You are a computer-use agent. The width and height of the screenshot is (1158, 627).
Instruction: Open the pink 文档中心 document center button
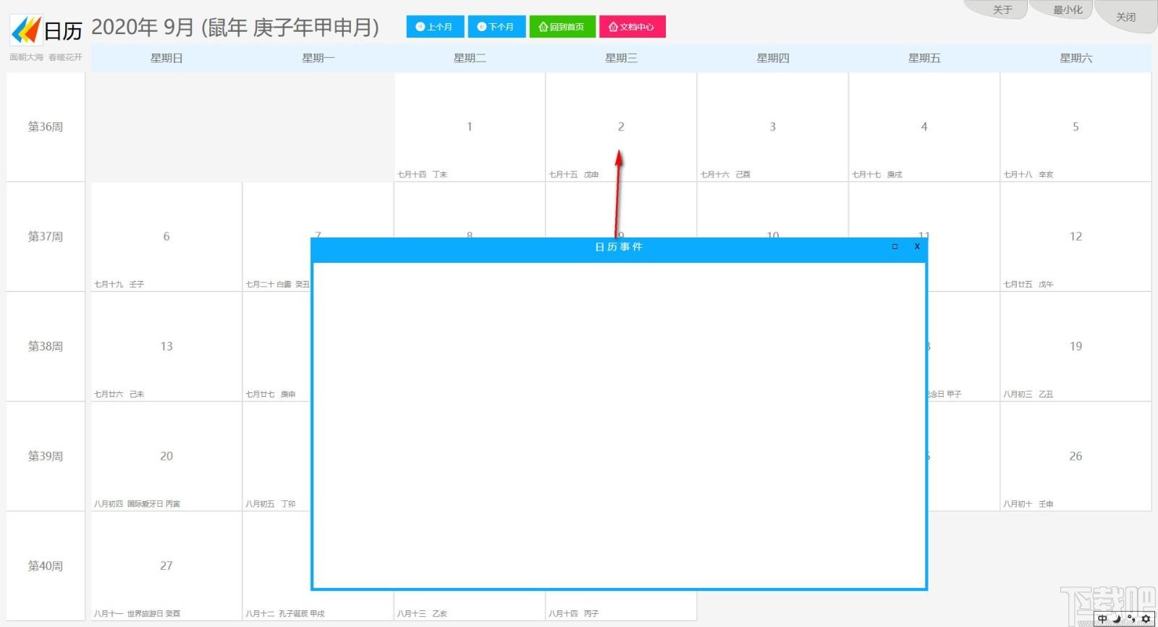pyautogui.click(x=632, y=27)
